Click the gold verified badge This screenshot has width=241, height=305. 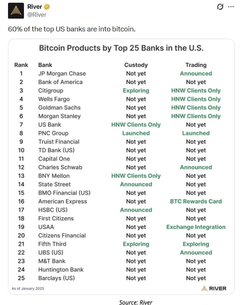(x=47, y=7)
